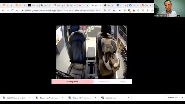This screenshot has height=104, width=185.
Task: Click the first extension icon after the star
Action: pos(120,10)
